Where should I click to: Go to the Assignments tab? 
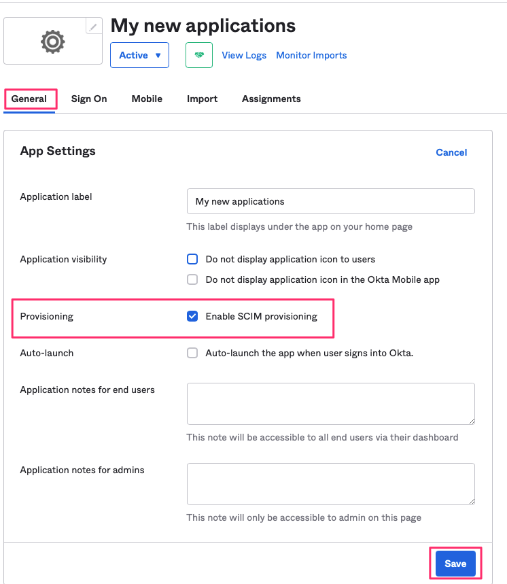pyautogui.click(x=271, y=99)
